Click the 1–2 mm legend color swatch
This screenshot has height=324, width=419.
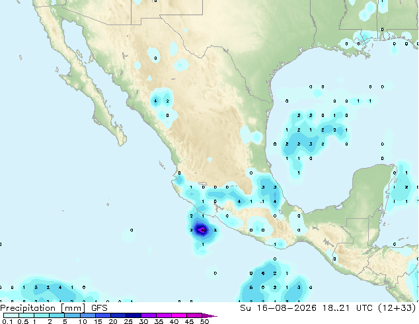[42, 315]
